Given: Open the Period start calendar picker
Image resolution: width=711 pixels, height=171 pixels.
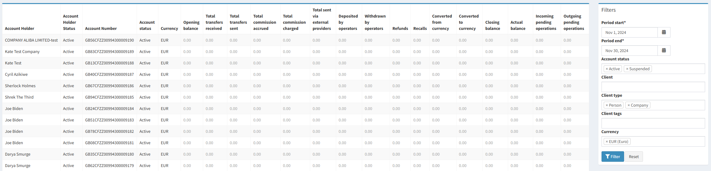Looking at the screenshot, I should click(x=664, y=32).
